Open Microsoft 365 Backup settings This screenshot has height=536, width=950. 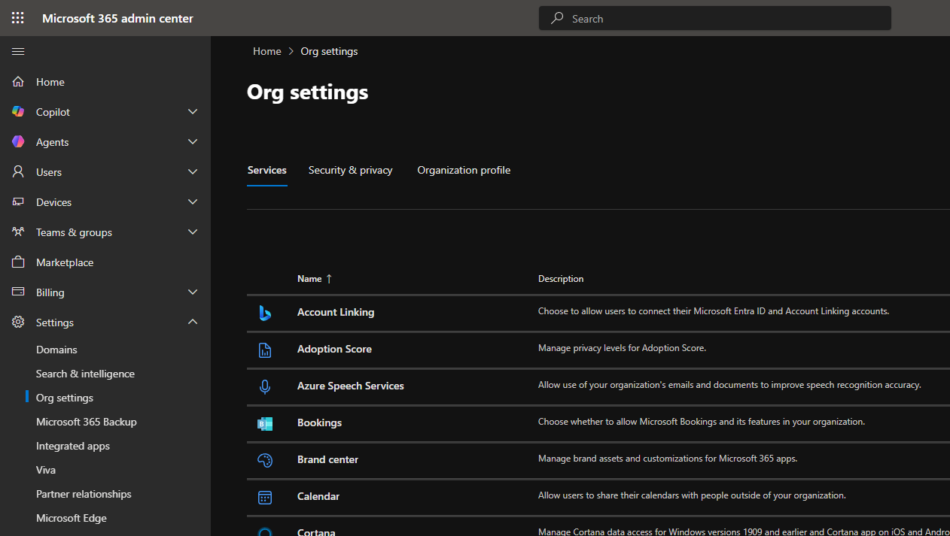(87, 422)
